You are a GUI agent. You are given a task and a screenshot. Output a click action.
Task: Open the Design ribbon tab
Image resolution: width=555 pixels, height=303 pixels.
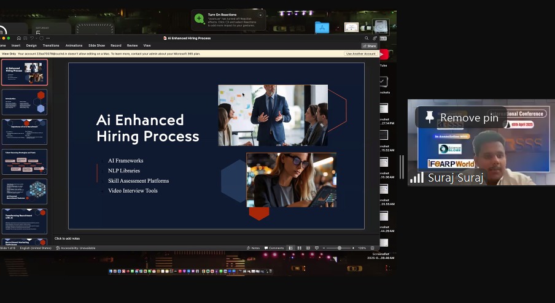point(31,45)
